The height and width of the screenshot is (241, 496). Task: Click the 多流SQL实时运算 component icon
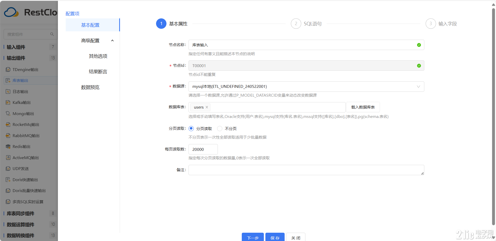click(8, 202)
